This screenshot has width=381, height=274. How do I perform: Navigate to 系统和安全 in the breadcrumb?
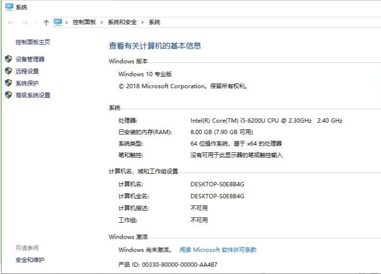[x=122, y=23]
